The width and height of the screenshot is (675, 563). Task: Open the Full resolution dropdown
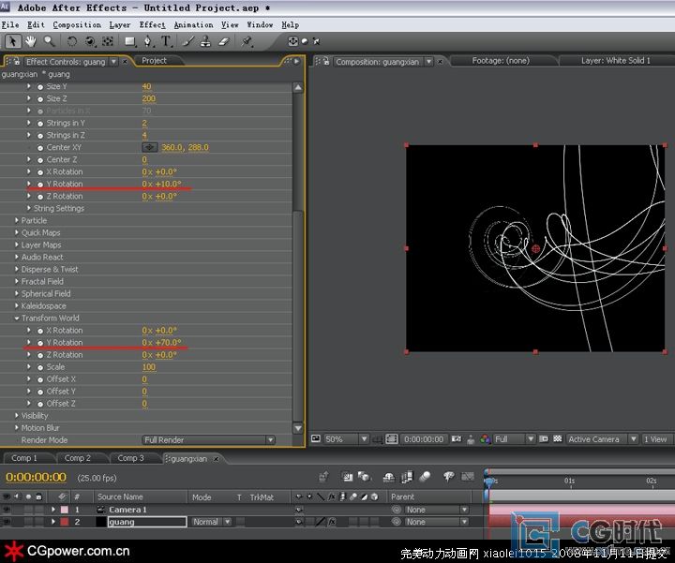pyautogui.click(x=514, y=439)
